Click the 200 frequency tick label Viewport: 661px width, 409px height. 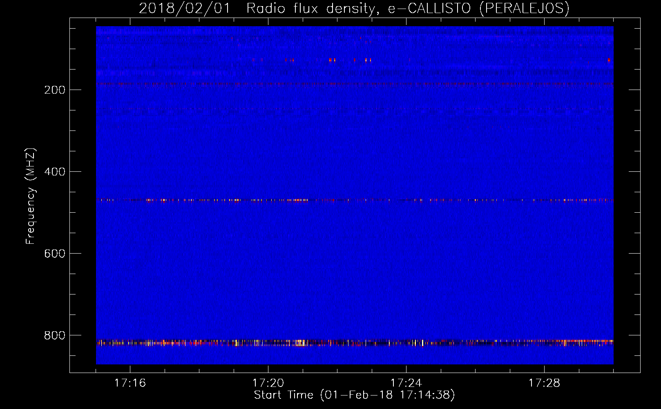[x=55, y=90]
